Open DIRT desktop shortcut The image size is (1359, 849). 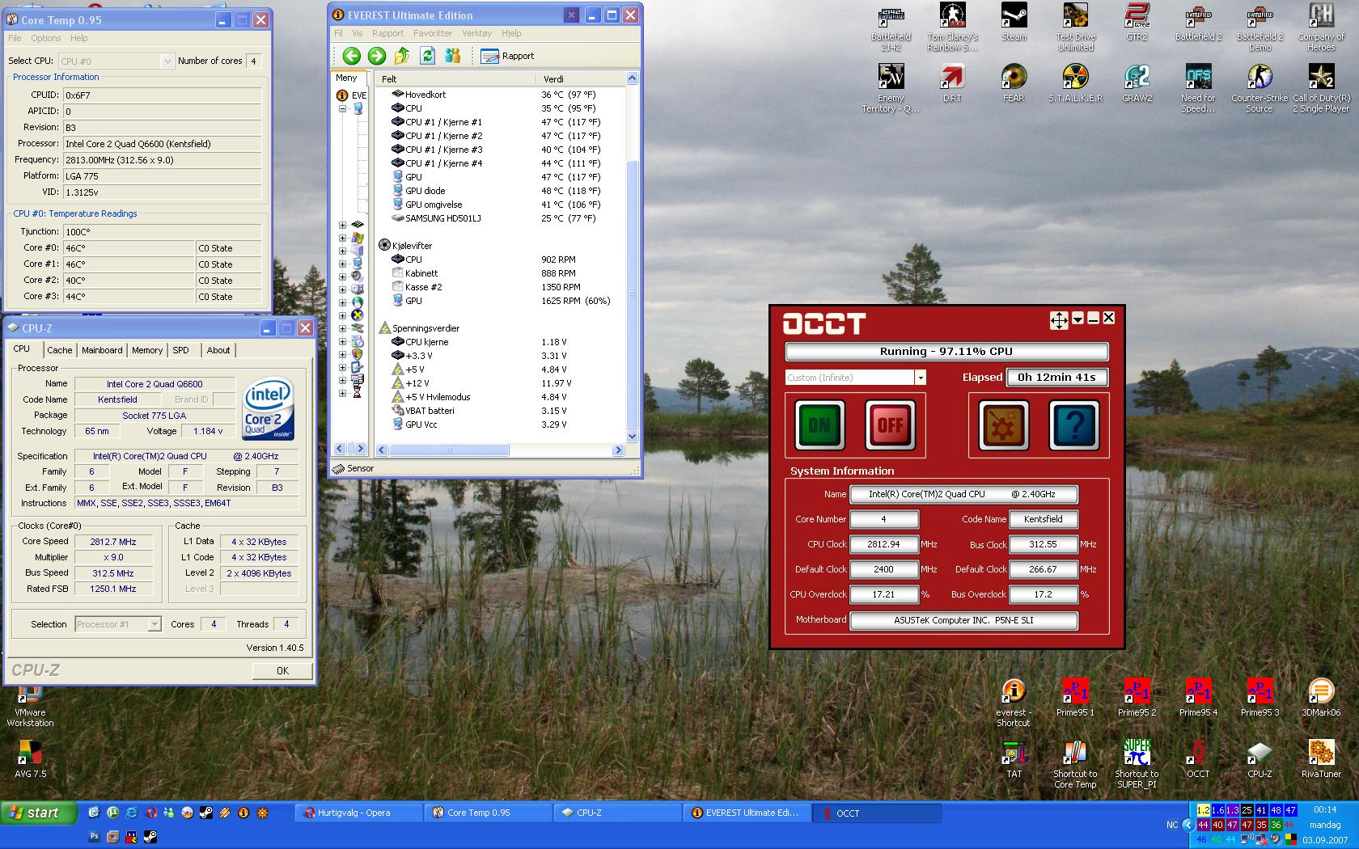(x=952, y=84)
